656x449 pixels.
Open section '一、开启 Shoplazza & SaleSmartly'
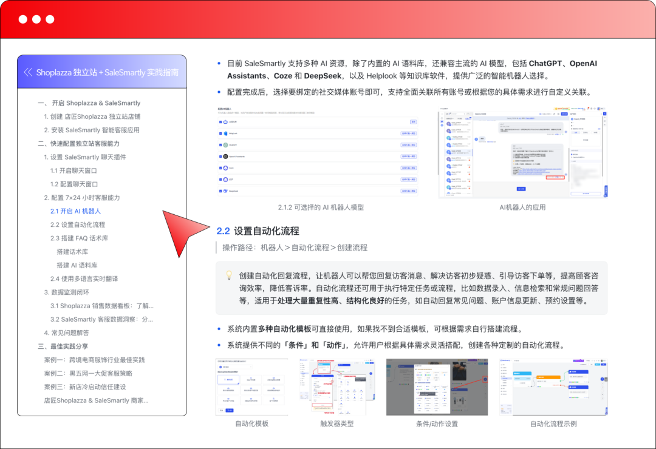coord(89,103)
